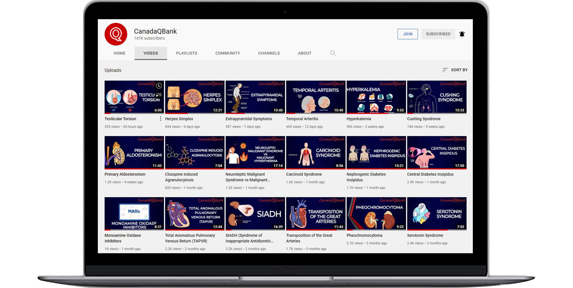Go to the Community tab
Viewport: 573px width, 288px height.
coord(228,53)
